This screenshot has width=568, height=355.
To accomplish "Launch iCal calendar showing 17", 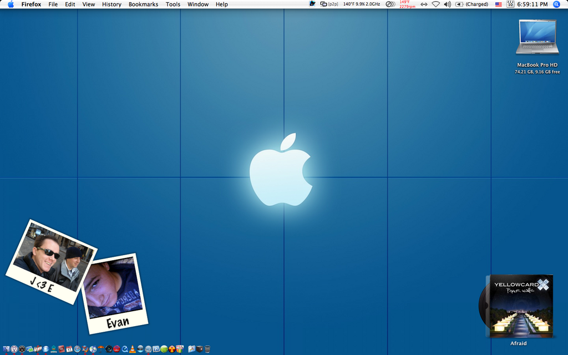I will point(69,349).
